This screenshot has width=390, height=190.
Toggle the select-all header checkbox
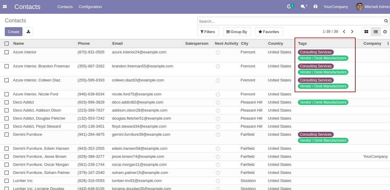(x=7, y=44)
